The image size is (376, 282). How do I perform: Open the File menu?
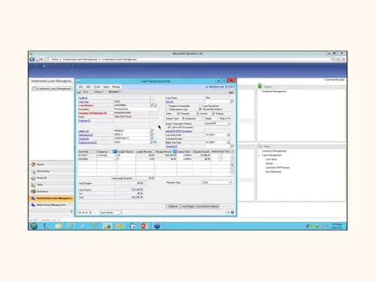[80, 86]
